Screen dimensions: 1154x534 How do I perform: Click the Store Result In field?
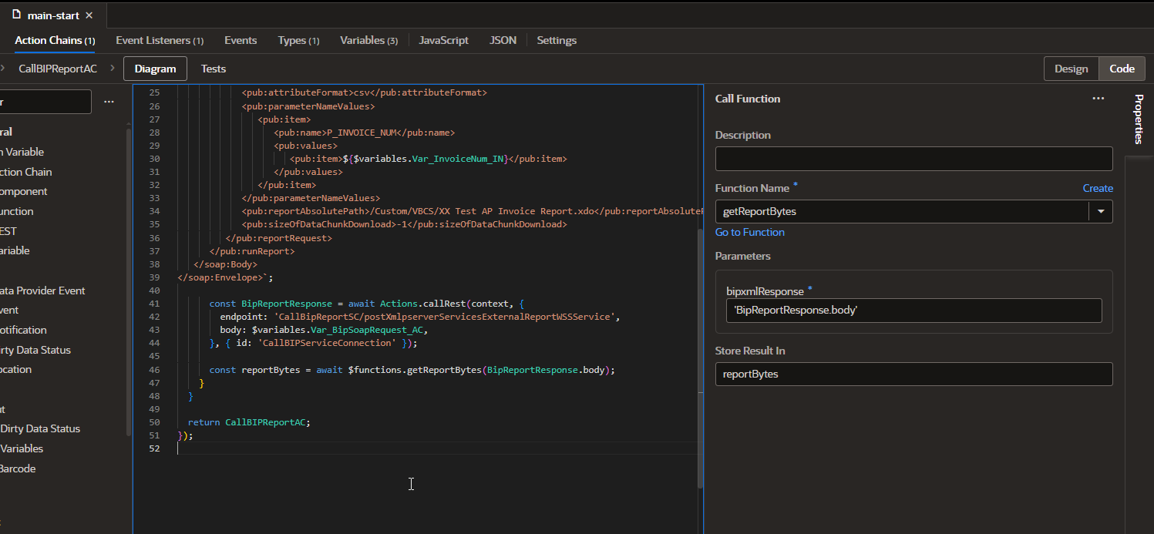(913, 374)
